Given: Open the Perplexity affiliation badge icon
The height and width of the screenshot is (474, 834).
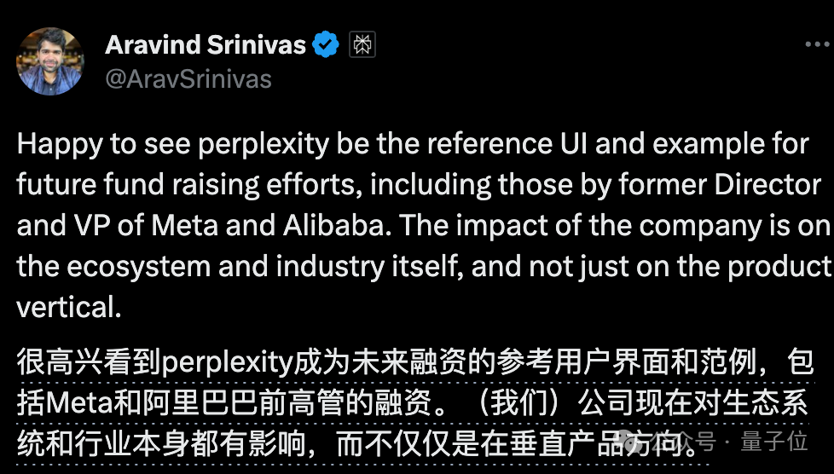Looking at the screenshot, I should (x=362, y=45).
